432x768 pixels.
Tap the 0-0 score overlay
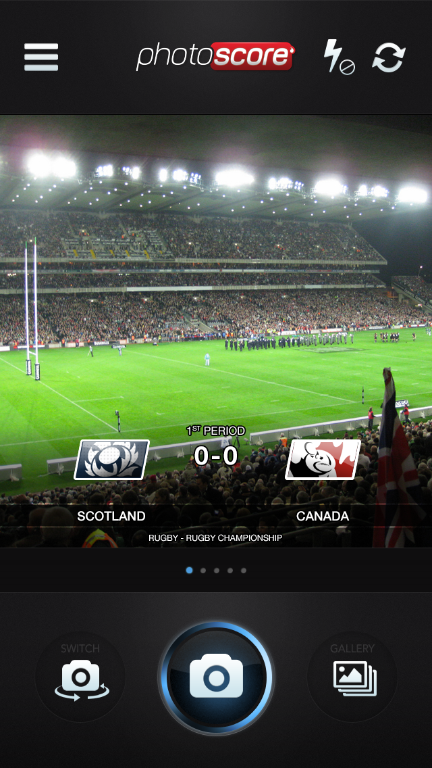(216, 456)
